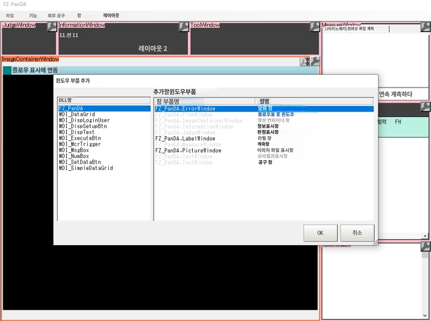
Task: Select the 원화상 파일 계측 tab in MeasureWindow
Action: click(x=356, y=29)
